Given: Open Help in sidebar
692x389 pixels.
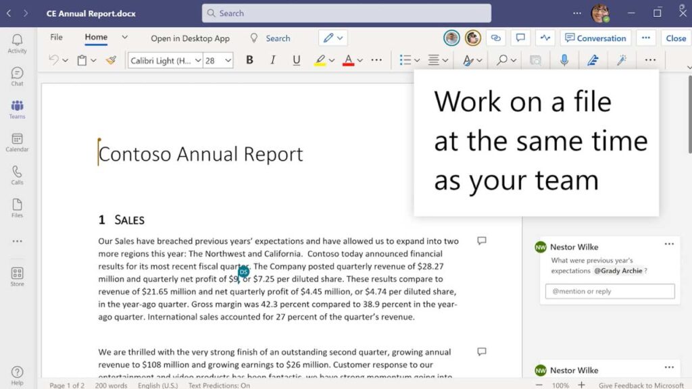Looking at the screenshot, I should pyautogui.click(x=17, y=375).
